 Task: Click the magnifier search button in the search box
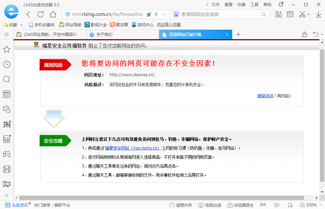[264, 14]
